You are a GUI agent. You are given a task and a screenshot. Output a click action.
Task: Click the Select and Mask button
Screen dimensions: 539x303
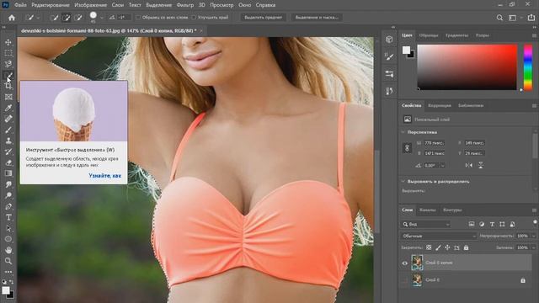(317, 18)
